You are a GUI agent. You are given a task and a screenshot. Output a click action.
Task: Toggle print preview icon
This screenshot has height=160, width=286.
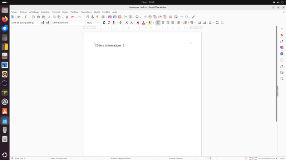[43, 17]
